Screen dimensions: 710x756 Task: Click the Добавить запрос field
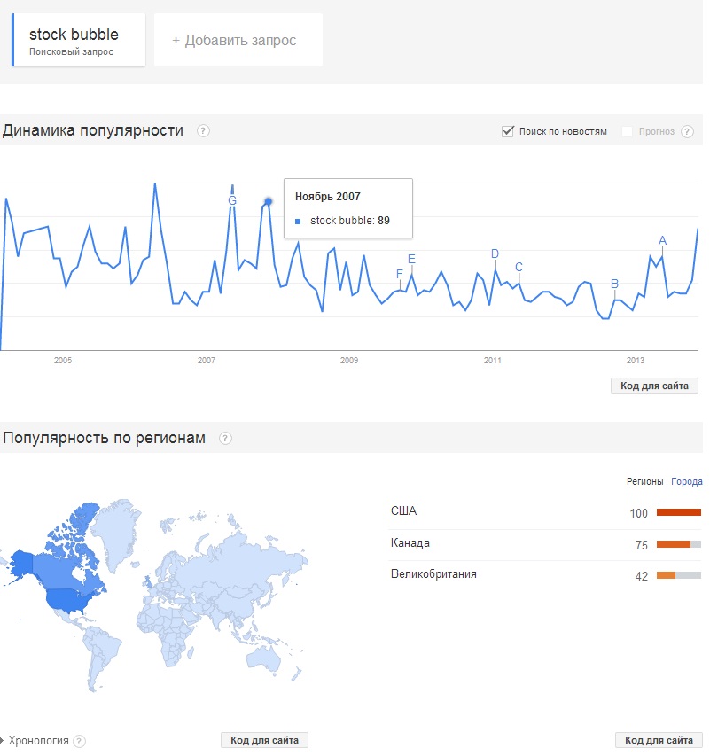coord(238,40)
